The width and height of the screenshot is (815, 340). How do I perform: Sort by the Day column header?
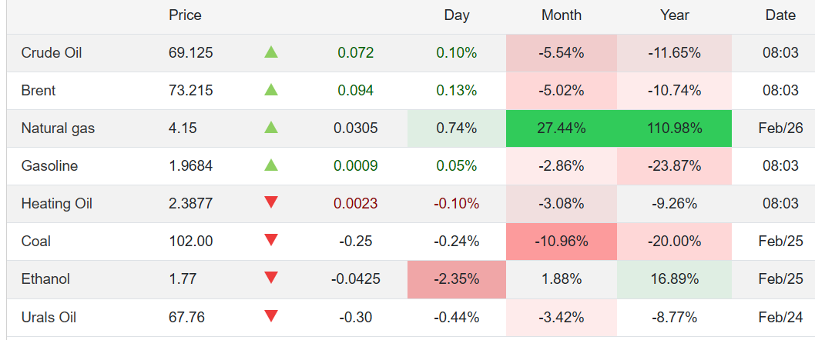point(457,15)
